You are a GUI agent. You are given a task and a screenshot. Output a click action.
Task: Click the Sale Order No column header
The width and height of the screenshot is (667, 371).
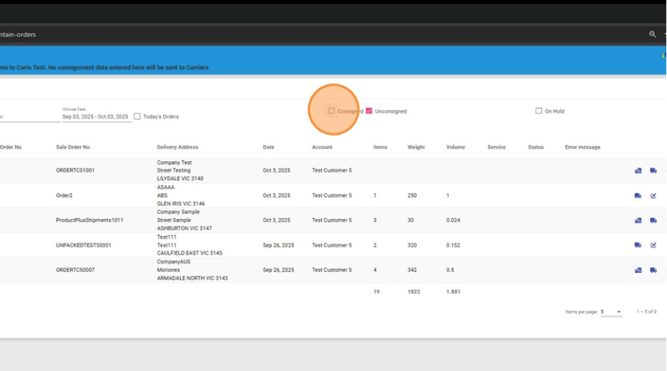pos(73,147)
